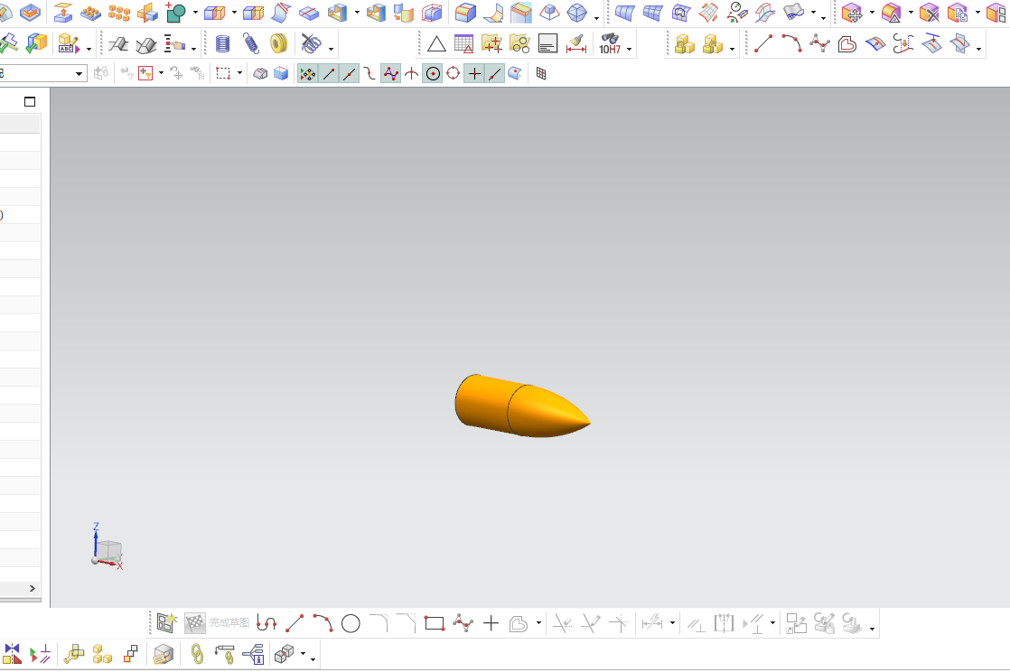Click the Studio Spline icon in top toolbar
Image resolution: width=1010 pixels, height=672 pixels.
point(819,44)
